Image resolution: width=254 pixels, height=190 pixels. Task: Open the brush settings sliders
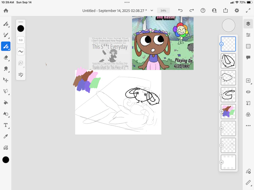point(21,75)
